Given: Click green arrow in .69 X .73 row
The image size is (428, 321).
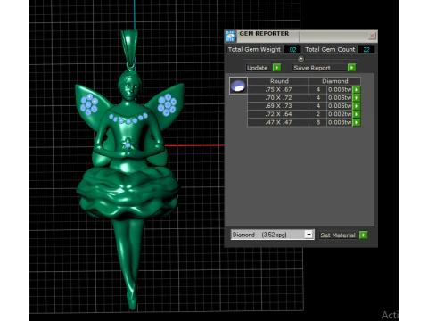Looking at the screenshot, I should [357, 106].
